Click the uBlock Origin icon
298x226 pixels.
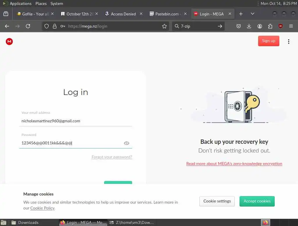tap(280, 26)
